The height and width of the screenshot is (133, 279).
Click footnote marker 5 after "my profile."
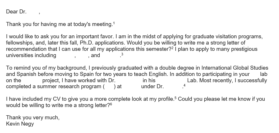pyautogui.click(x=175, y=98)
